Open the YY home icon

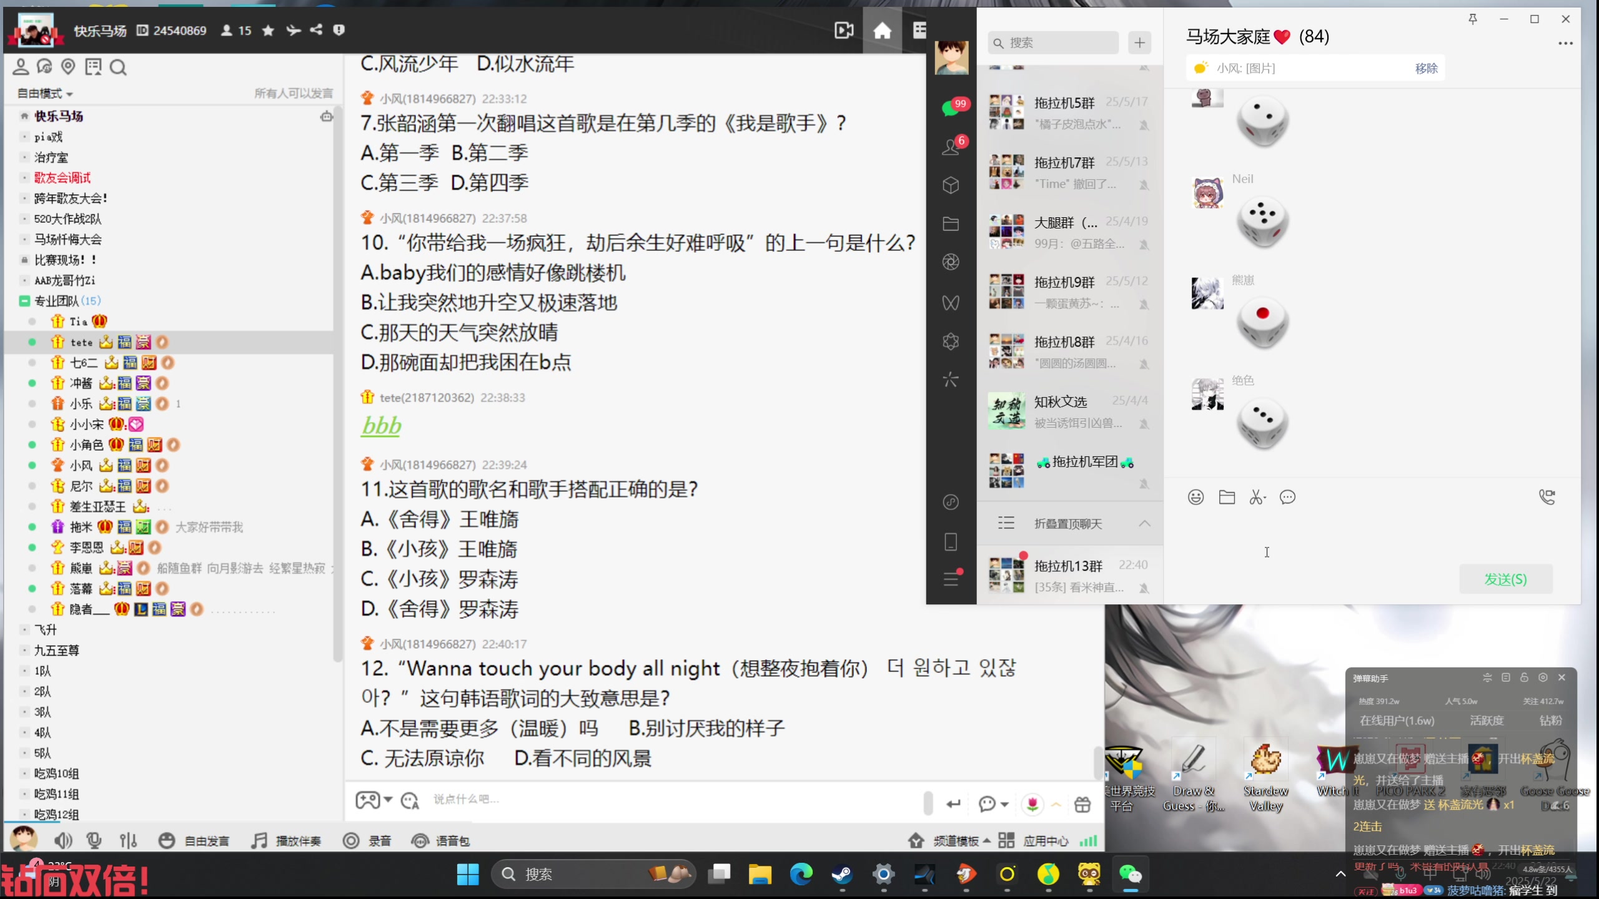point(882,30)
